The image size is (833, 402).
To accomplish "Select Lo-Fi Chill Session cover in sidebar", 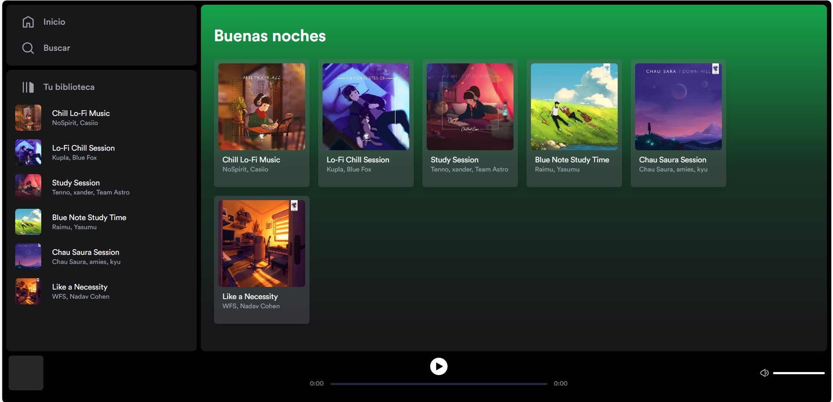I will tap(28, 152).
